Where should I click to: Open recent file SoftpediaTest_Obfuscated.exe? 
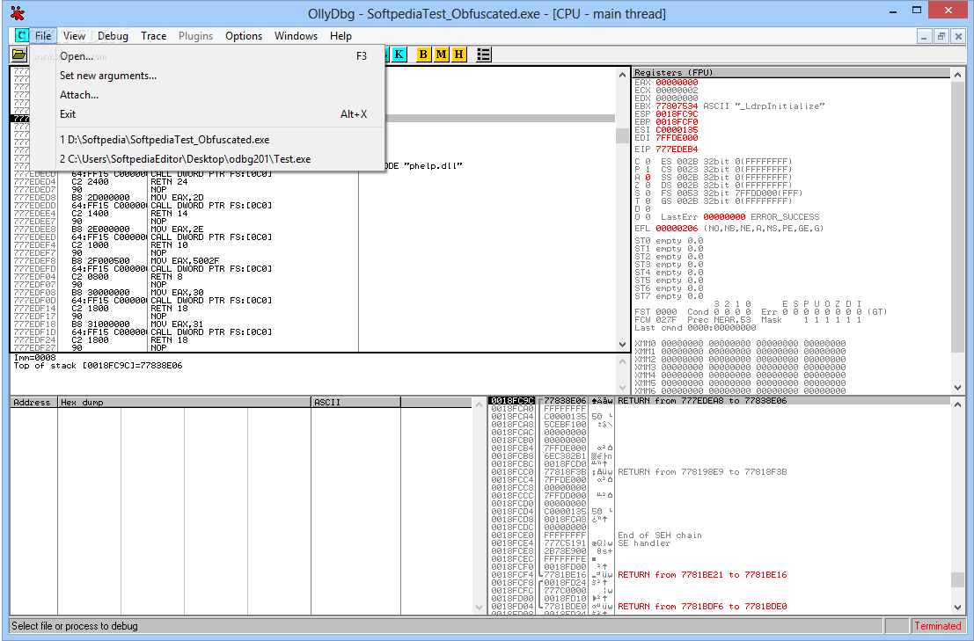click(208, 140)
